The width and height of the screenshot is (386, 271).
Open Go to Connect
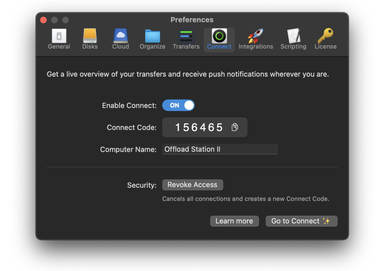pyautogui.click(x=301, y=221)
